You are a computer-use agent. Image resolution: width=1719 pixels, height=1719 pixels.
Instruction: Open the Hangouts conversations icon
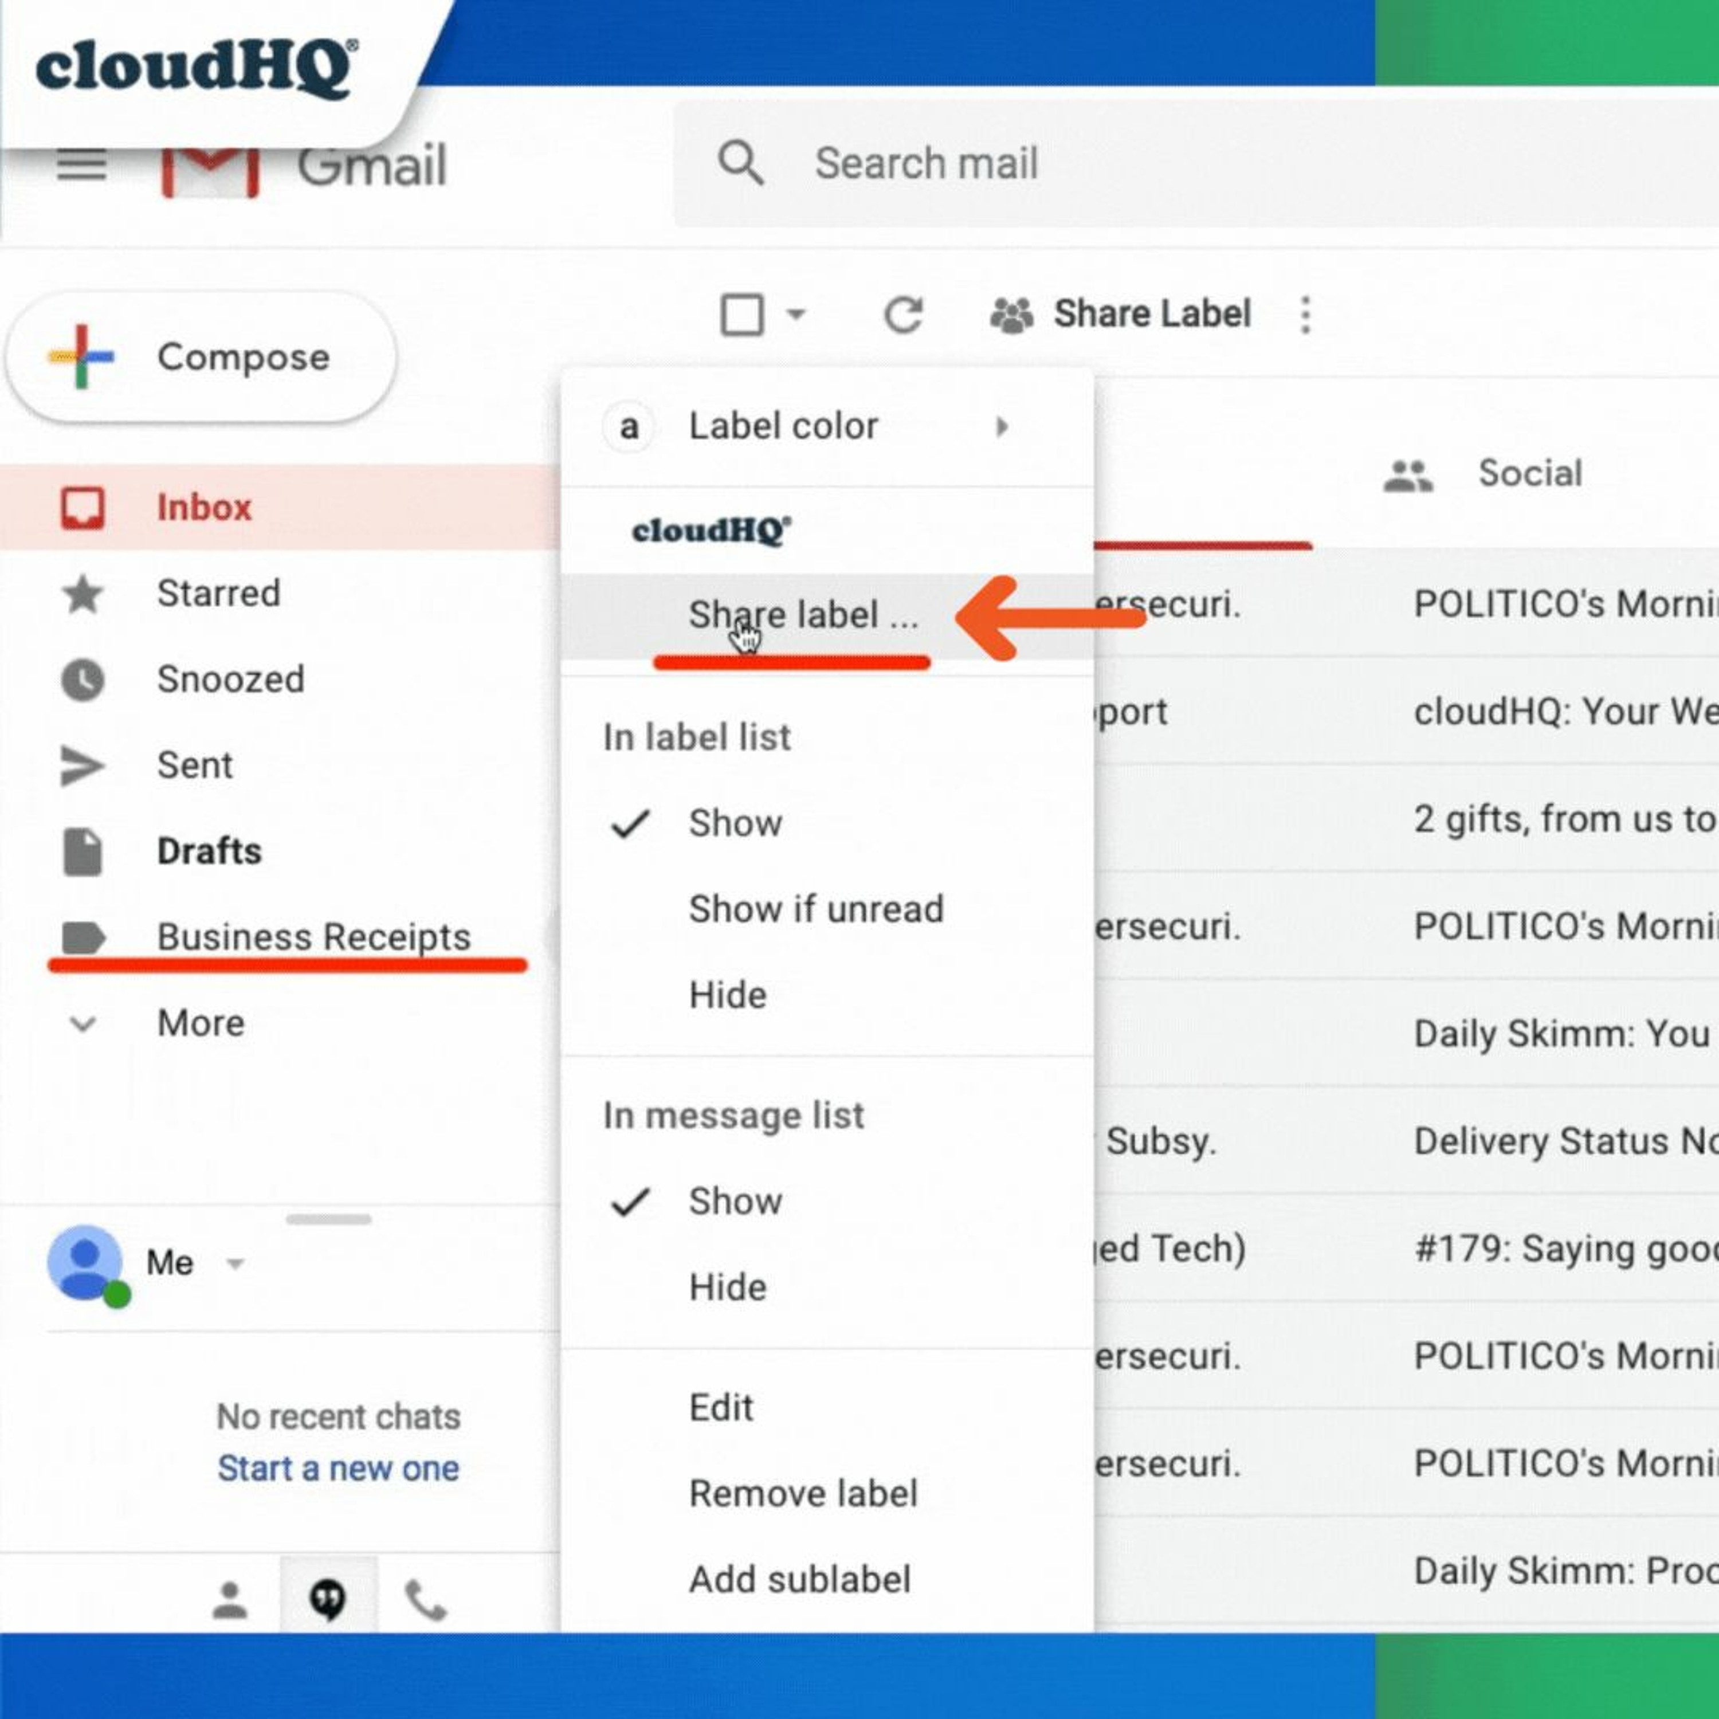point(328,1599)
